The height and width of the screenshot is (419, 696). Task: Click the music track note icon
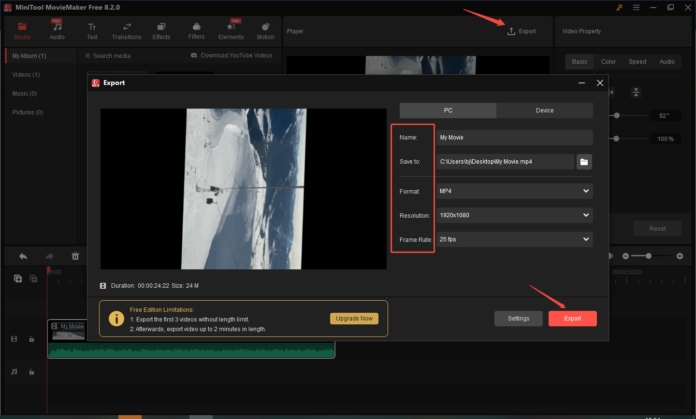coord(14,372)
